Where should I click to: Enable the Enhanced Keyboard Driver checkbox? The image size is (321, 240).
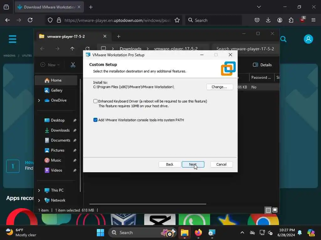(95, 101)
